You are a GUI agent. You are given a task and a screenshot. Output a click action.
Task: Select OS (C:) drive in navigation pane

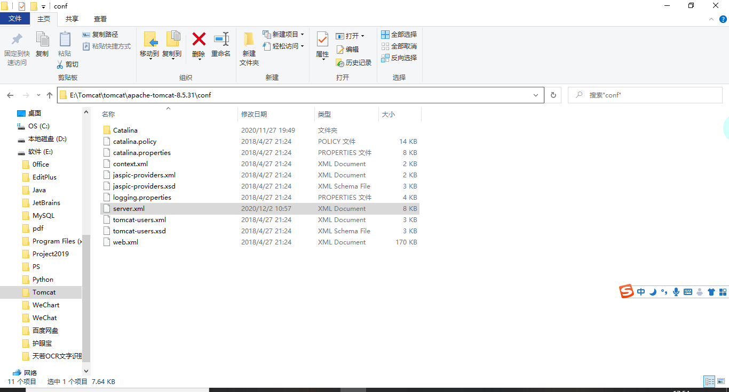(x=41, y=126)
